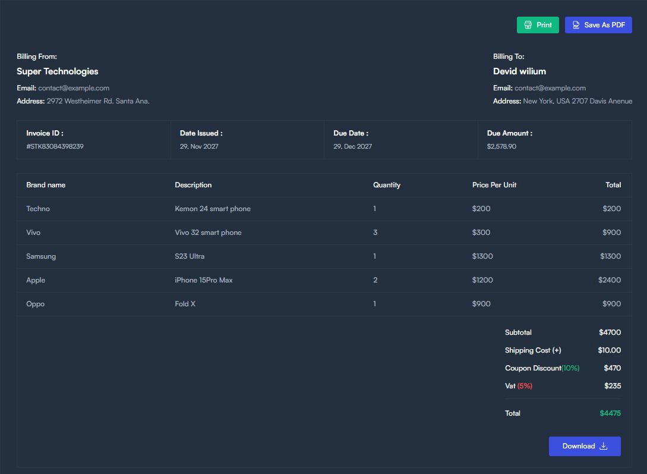Click the Price Per Unit column header
Screen dimensions: 647x474
point(494,185)
